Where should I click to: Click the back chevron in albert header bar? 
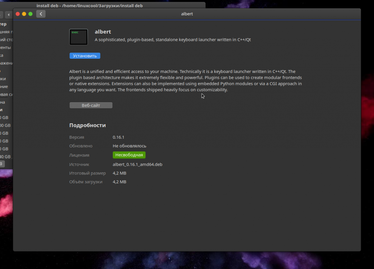pyautogui.click(x=41, y=14)
